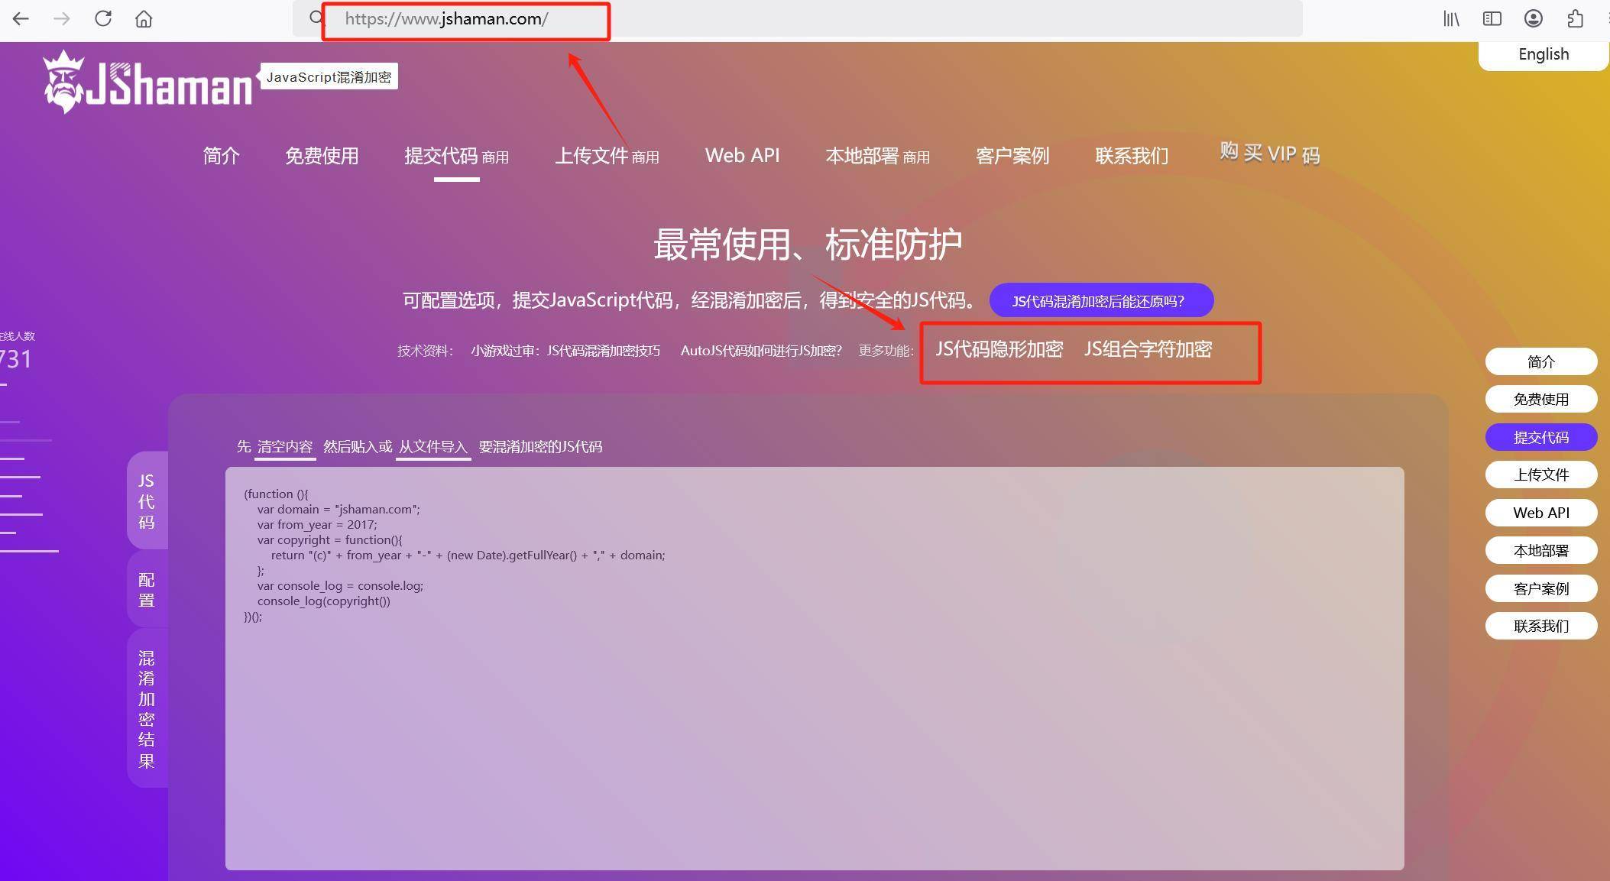Open JS组合字符加密 link
Screen dimensions: 1610x881
[1148, 349]
